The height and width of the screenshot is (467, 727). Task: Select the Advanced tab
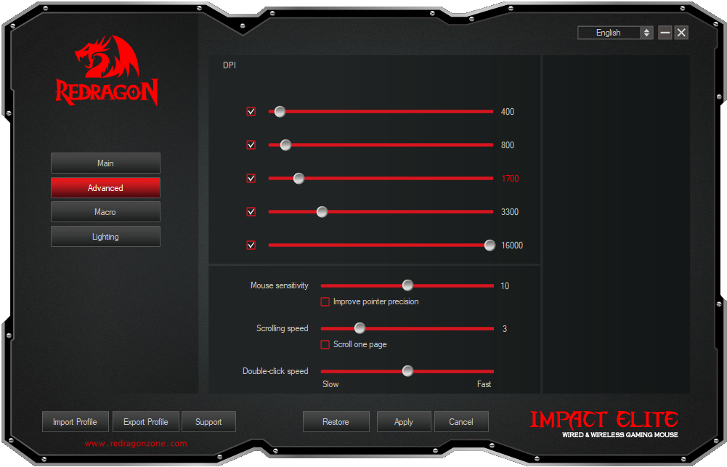coord(105,188)
